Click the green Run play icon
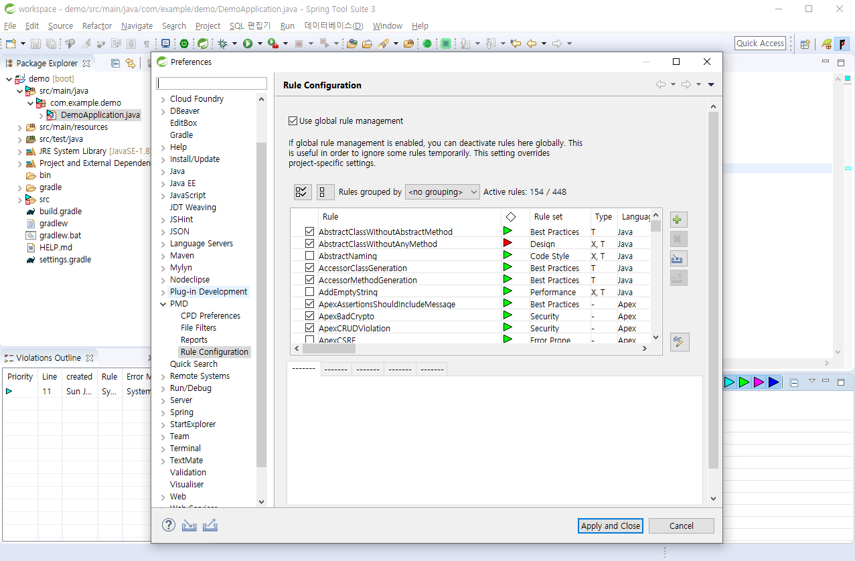This screenshot has height=561, width=855. pos(248,44)
